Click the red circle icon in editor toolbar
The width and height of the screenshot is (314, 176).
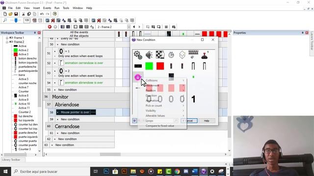50,27
